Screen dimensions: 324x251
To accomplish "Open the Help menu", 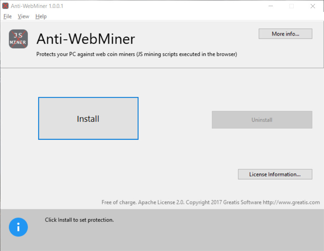I will pos(41,16).
